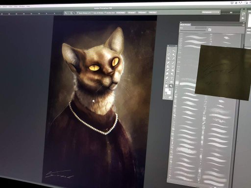
Task: Select the Type tool in the toolbox
Action: pyautogui.click(x=172, y=78)
